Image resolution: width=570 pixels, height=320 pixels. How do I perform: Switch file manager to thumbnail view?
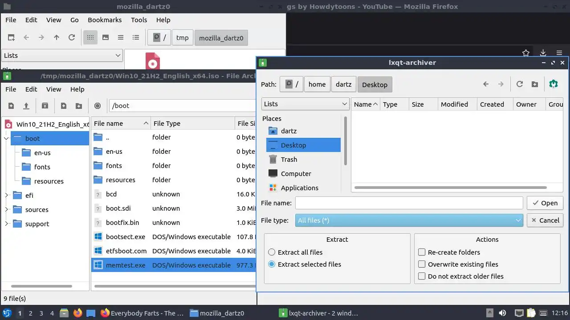106,38
